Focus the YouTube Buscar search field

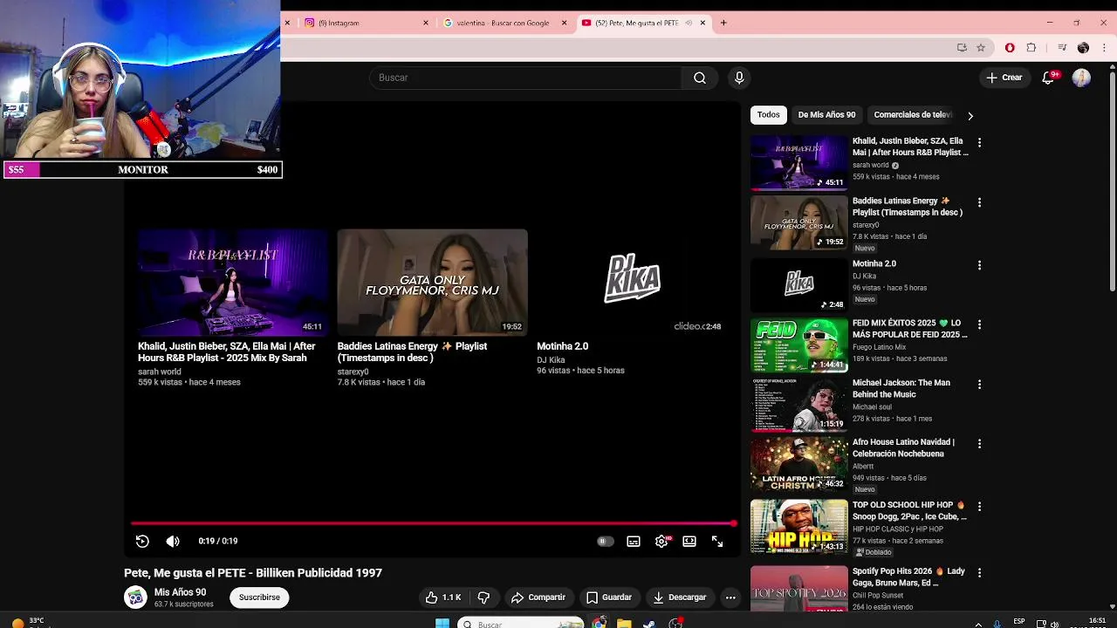click(525, 78)
